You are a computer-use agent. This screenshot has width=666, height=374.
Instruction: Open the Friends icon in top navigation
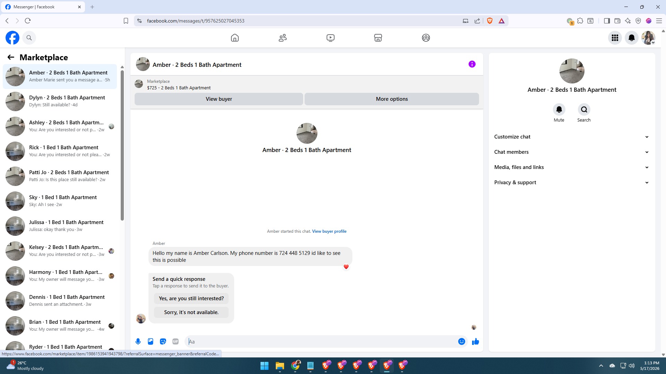pos(283,38)
